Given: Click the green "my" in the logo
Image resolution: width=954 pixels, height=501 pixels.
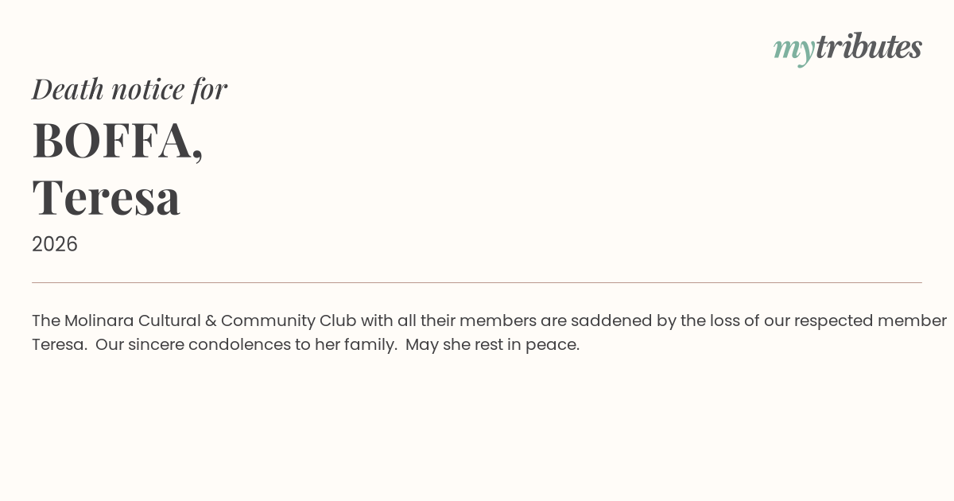Looking at the screenshot, I should click(793, 49).
